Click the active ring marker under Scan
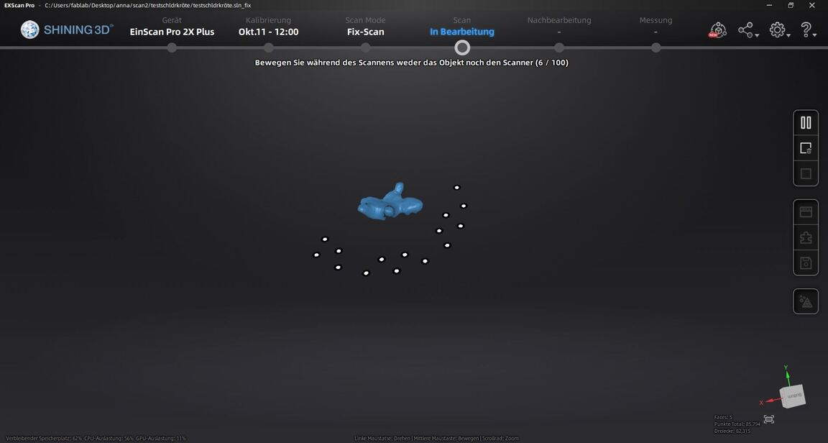This screenshot has height=443, width=828. (x=462, y=47)
